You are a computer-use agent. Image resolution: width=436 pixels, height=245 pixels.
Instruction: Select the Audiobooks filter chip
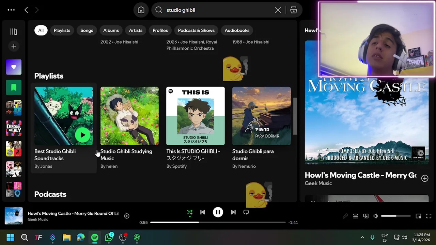pos(237,30)
